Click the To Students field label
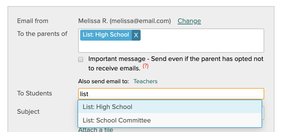The width and height of the screenshot is (286, 132). [34, 93]
